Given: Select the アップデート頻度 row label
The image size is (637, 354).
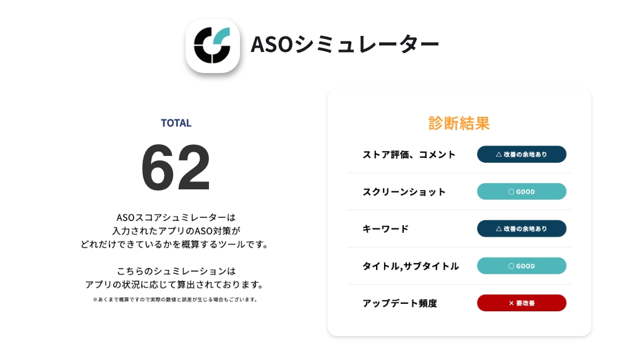Looking at the screenshot, I should tap(400, 303).
